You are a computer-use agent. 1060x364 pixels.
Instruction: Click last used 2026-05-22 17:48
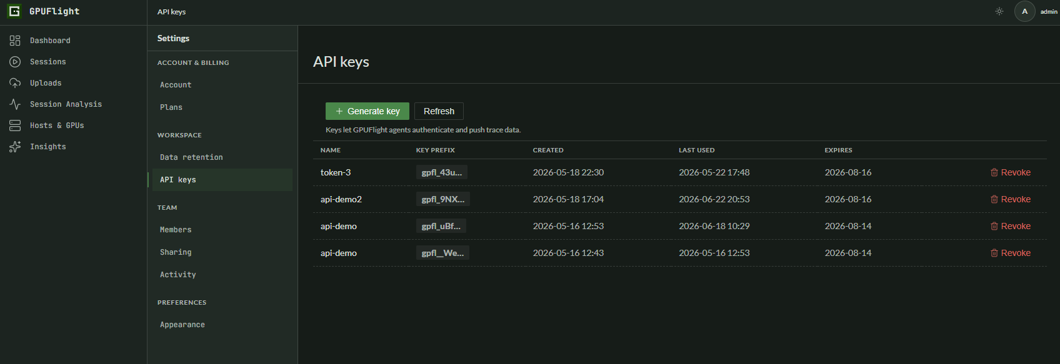click(x=714, y=172)
